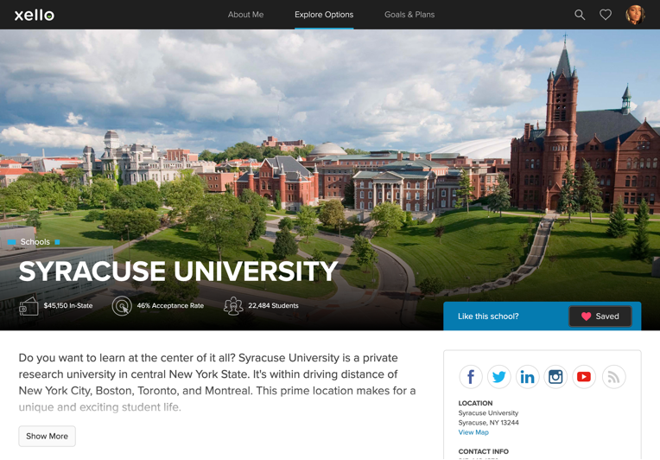Open the user profile avatar menu
660x460 pixels.
635,15
